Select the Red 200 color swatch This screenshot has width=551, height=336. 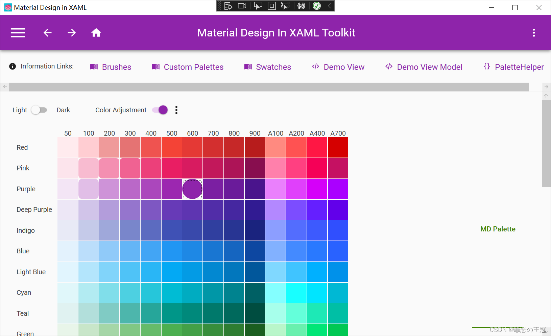(109, 147)
